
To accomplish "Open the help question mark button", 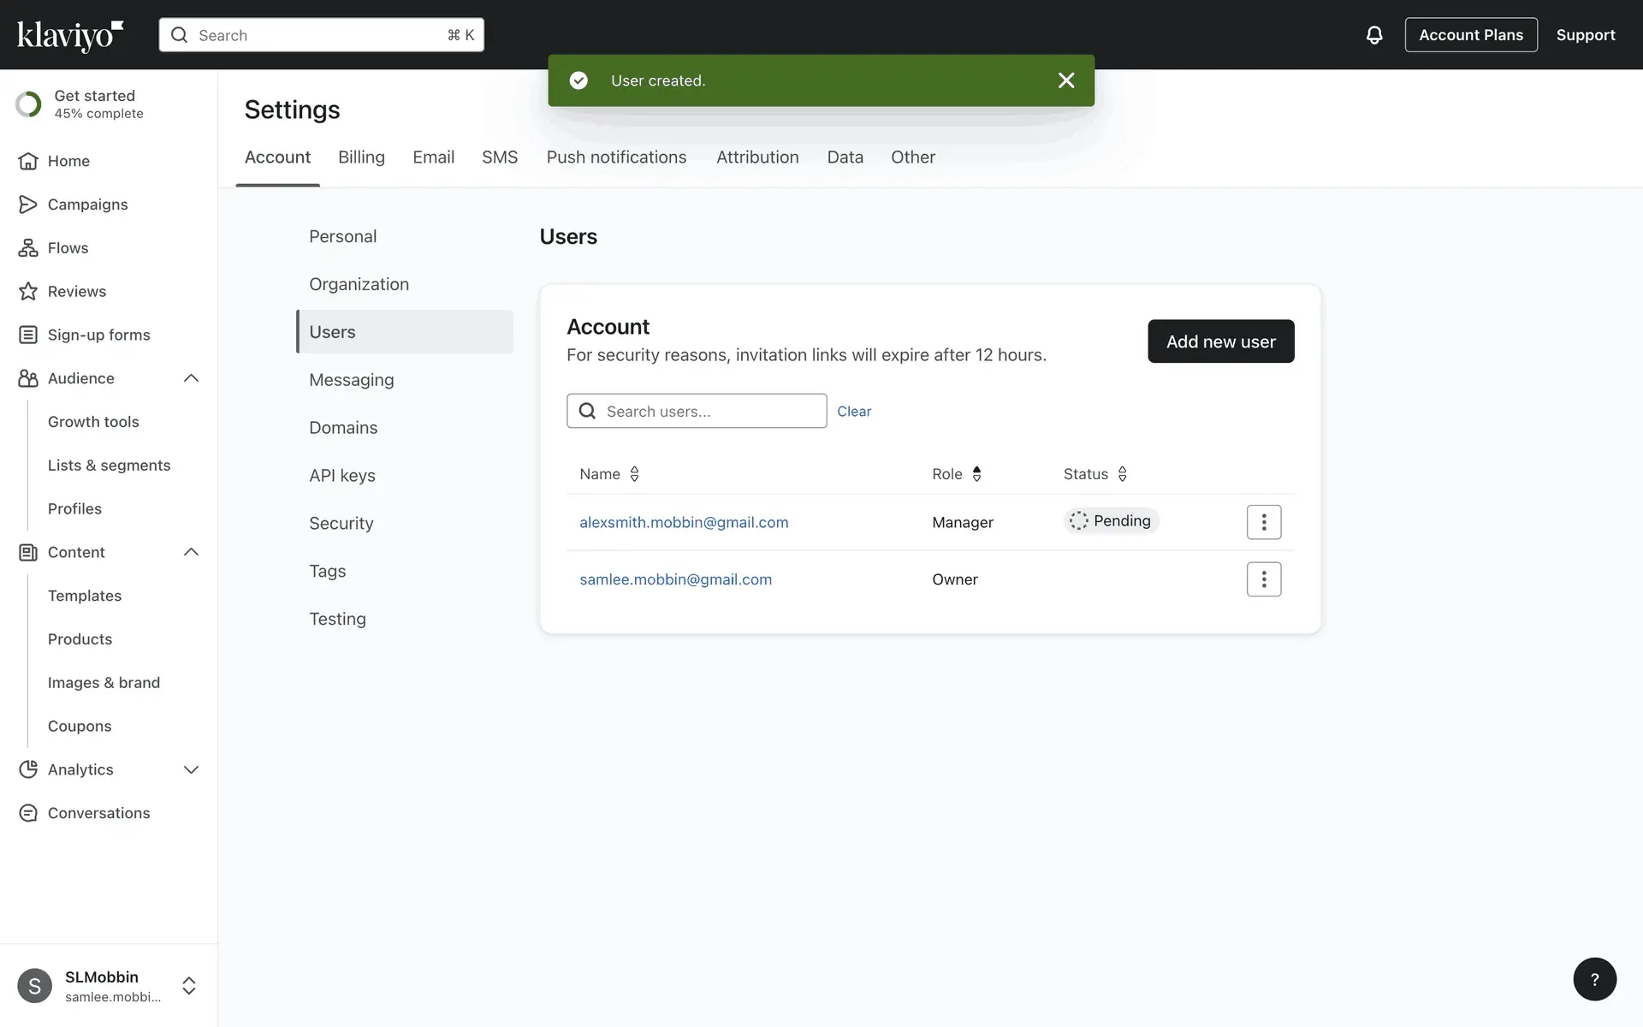I will click(1594, 979).
